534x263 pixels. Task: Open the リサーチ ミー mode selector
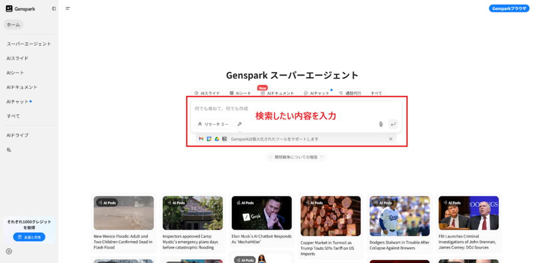(213, 124)
